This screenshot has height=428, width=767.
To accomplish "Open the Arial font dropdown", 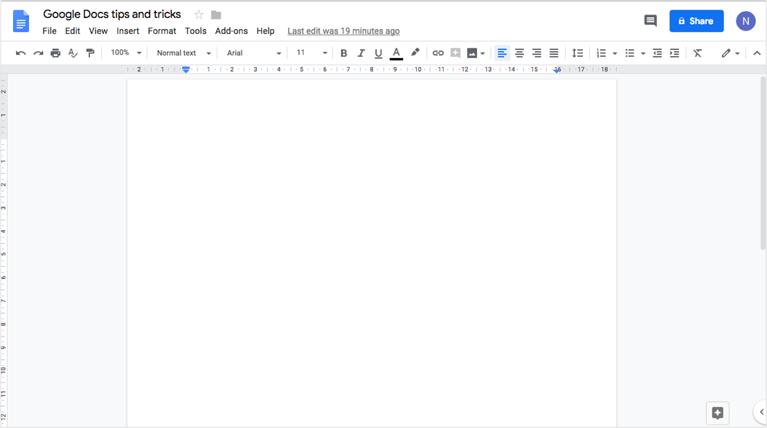I will click(x=254, y=53).
